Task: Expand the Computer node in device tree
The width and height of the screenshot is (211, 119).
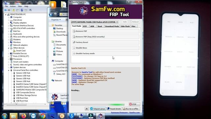Action: point(9,17)
